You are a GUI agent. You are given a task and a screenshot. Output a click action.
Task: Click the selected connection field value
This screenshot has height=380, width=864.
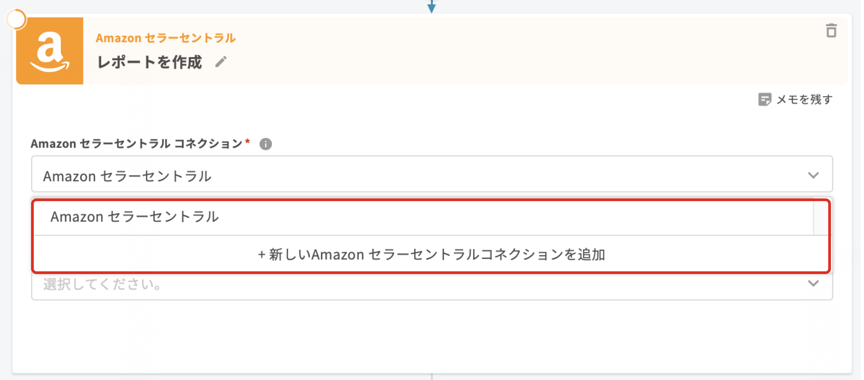(128, 176)
